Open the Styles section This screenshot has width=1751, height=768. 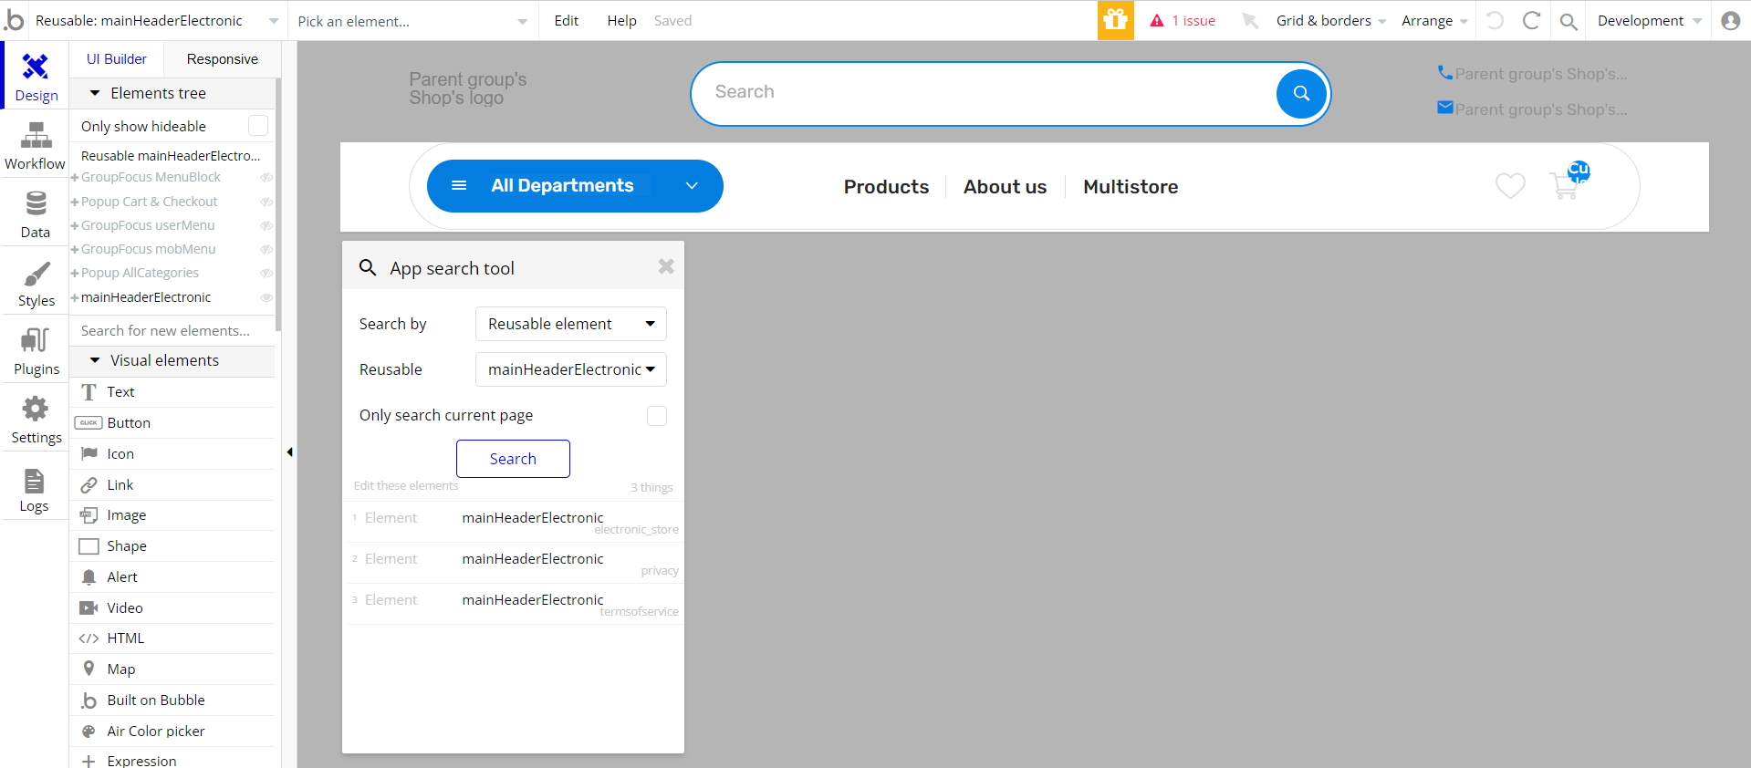(x=36, y=284)
